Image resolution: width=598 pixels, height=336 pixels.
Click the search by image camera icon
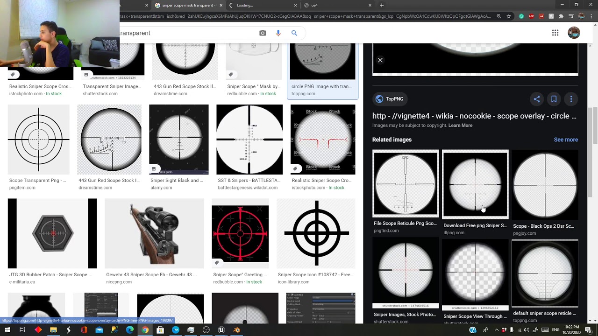(x=263, y=33)
